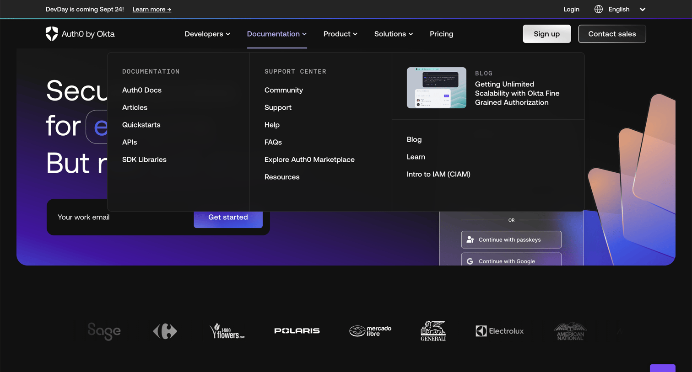The image size is (692, 372).
Task: Open the Blog menu link
Action: point(414,139)
